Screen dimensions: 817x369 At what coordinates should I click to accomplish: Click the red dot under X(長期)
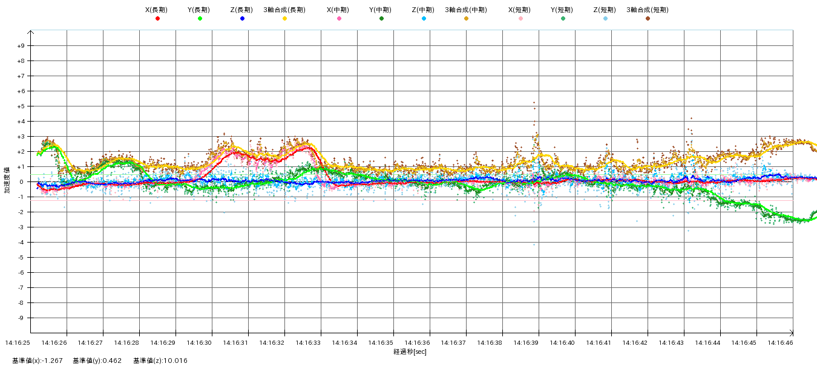[x=157, y=19]
